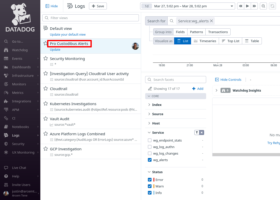Step the time range backward
This screenshot has height=200, width=280.
click(240, 6)
